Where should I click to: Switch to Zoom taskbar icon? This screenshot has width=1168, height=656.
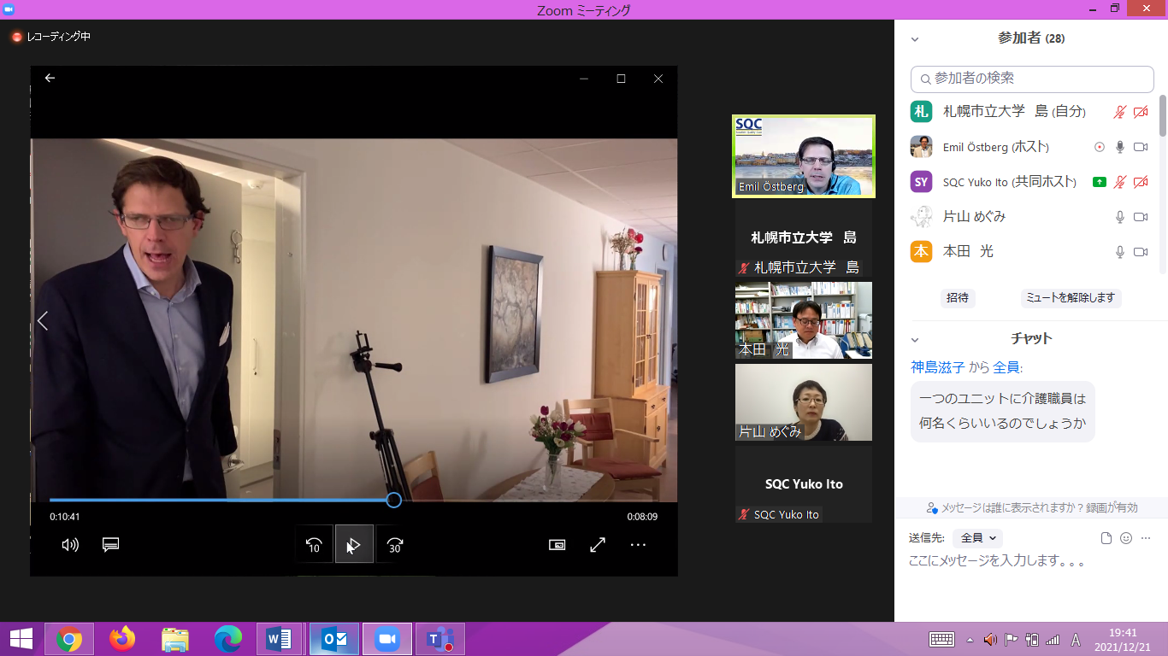(386, 639)
